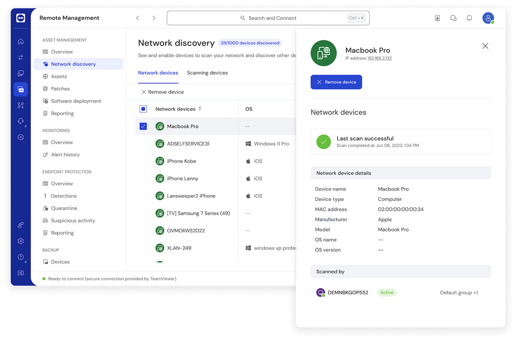Open the remote connection arrows icon
516x340 pixels.
click(x=21, y=58)
